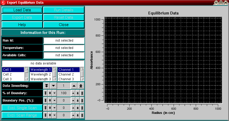Click triple-arrow increase for Excl. Scan Range
The height and width of the screenshot is (121, 229).
[82, 115]
